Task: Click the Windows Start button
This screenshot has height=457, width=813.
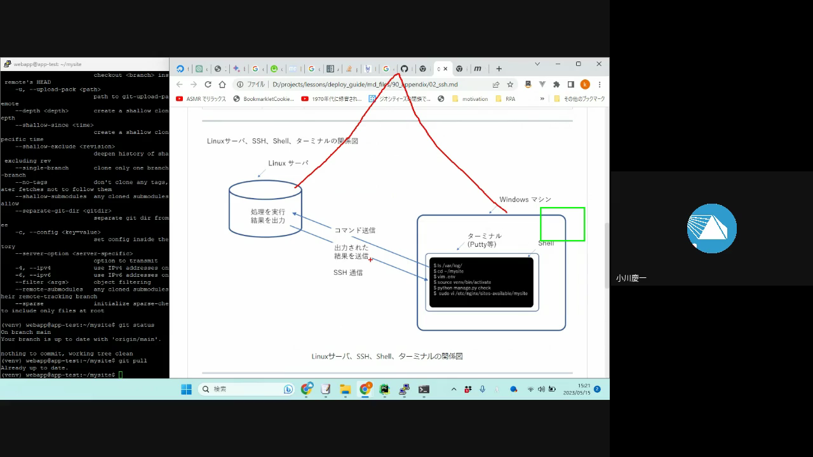Action: [x=186, y=389]
